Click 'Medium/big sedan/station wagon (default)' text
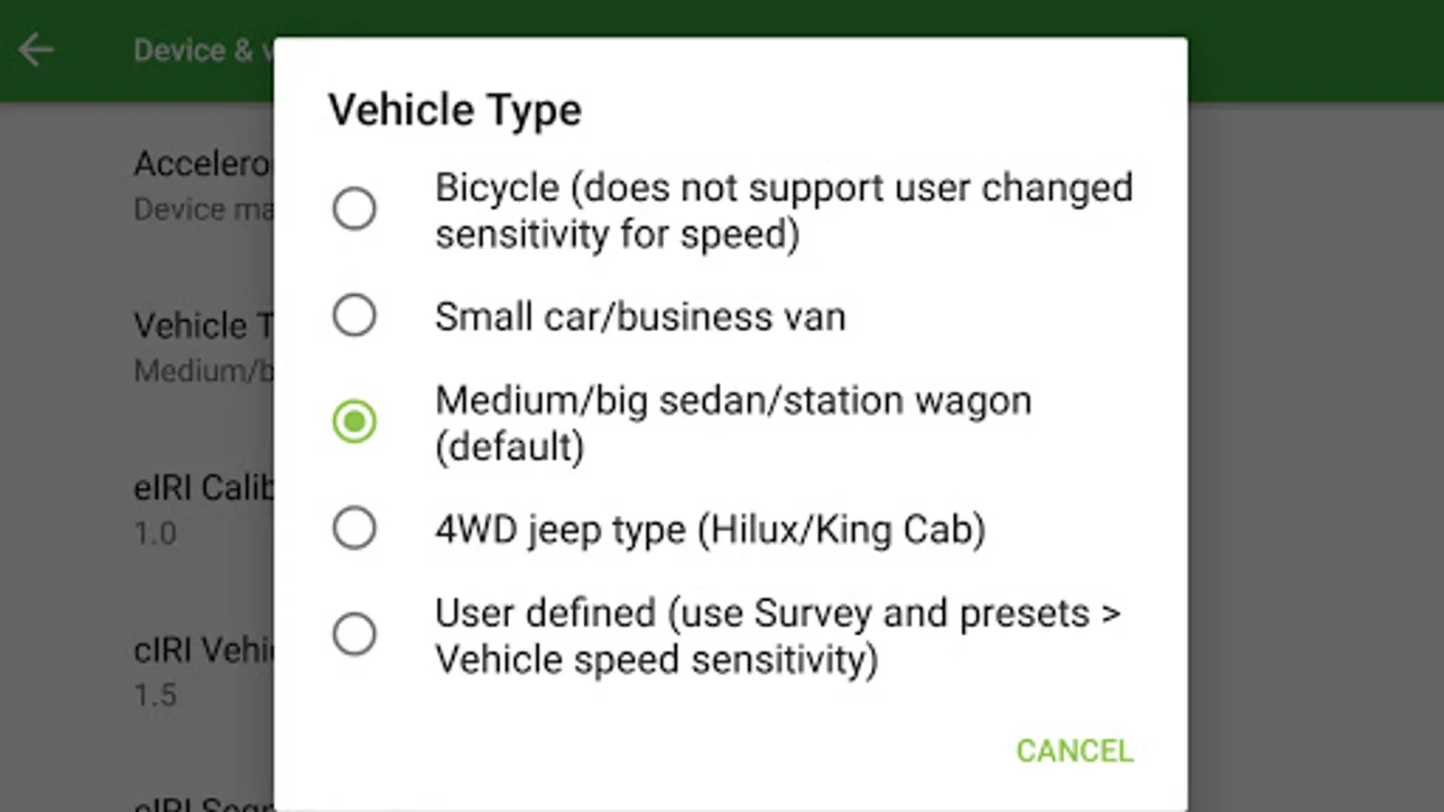Viewport: 1444px width, 812px height. [x=732, y=422]
